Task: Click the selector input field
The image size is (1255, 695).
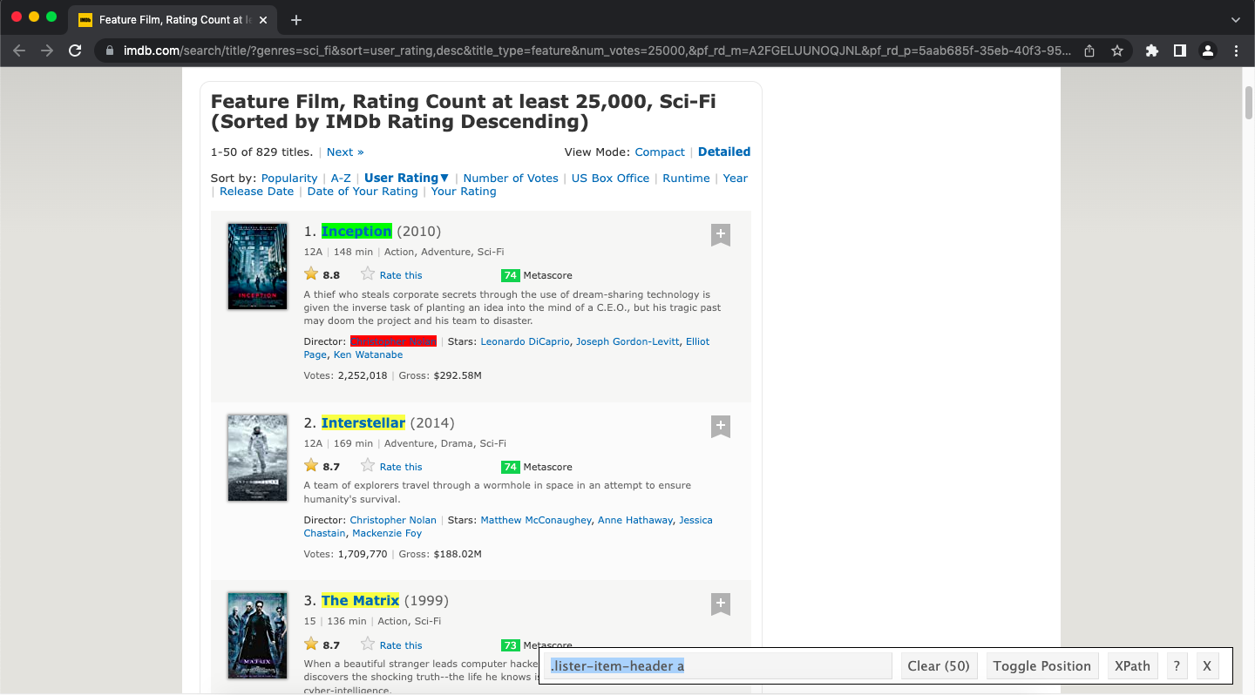Action: (x=720, y=666)
